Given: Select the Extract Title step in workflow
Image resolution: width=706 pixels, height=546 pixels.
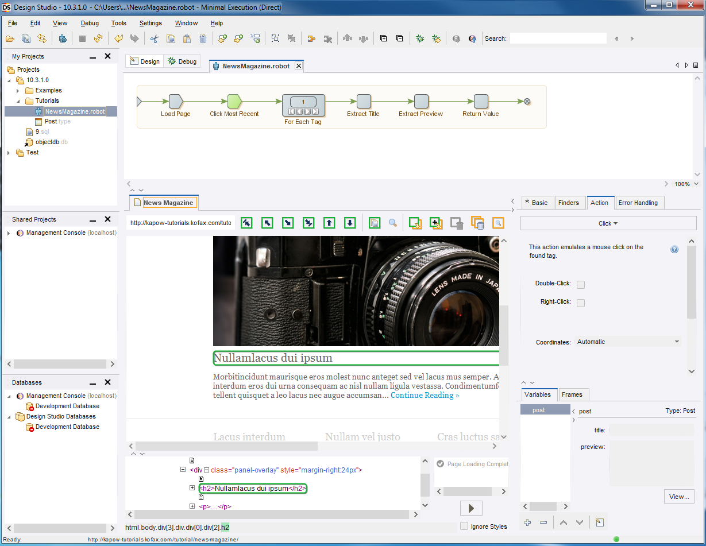Looking at the screenshot, I should 364,102.
